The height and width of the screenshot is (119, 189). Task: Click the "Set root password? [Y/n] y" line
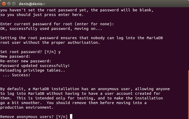[30, 52]
